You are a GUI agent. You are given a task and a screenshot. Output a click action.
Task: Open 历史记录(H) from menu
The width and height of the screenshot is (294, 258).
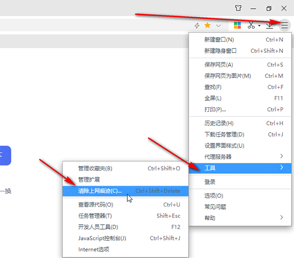pos(240,123)
